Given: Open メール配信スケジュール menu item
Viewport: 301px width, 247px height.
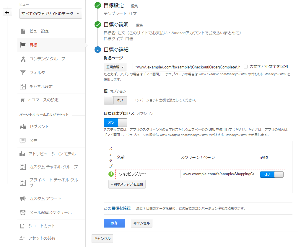Looking at the screenshot, I should 51,213.
